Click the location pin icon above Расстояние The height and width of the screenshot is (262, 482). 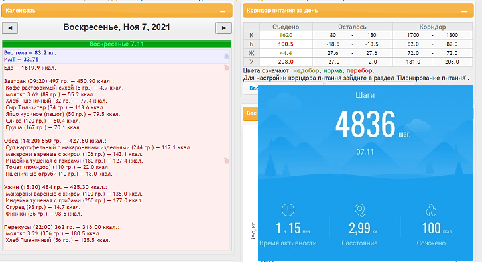(x=359, y=210)
